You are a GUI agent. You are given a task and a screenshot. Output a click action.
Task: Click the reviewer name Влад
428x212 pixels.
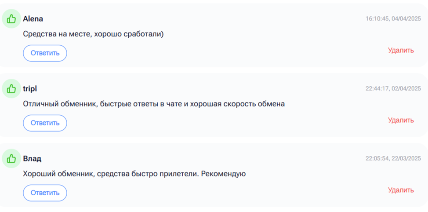pyautogui.click(x=32, y=158)
